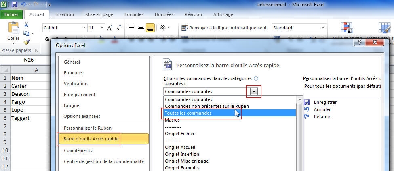This screenshot has height=171, width=394.
Task: Choose Onglet Mise en page in list
Action: point(230,161)
